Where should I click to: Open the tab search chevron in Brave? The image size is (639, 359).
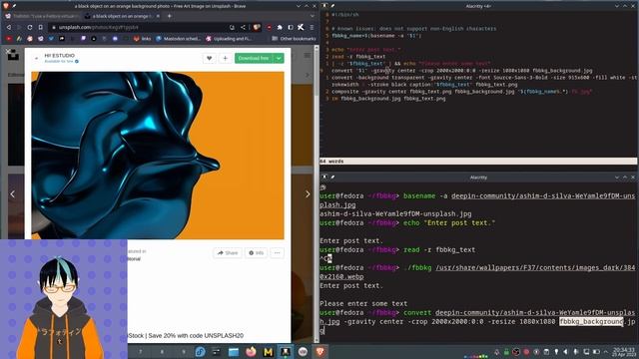313,16
